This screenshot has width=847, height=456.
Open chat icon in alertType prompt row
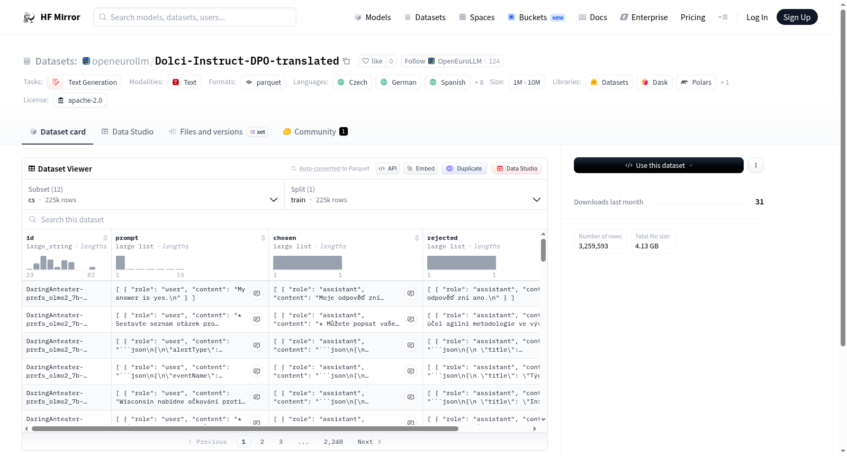point(257,345)
